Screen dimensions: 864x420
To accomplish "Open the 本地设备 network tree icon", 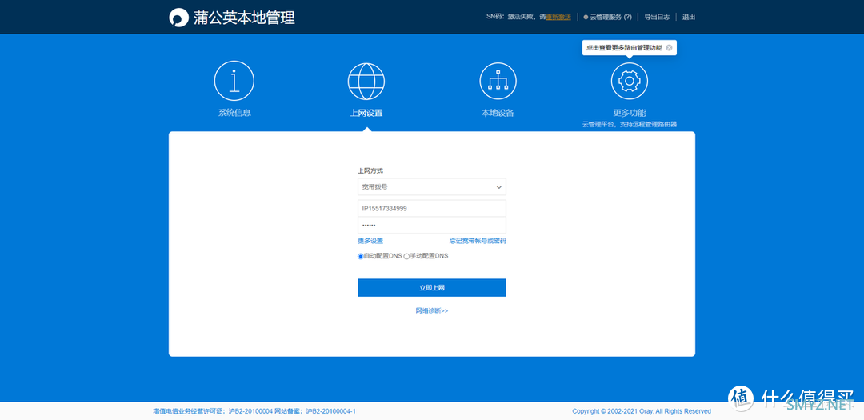I will coord(498,81).
